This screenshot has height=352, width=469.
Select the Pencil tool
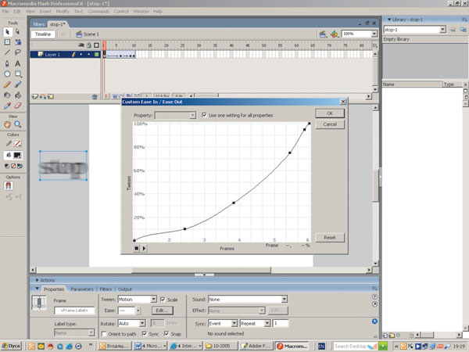[x=7, y=84]
